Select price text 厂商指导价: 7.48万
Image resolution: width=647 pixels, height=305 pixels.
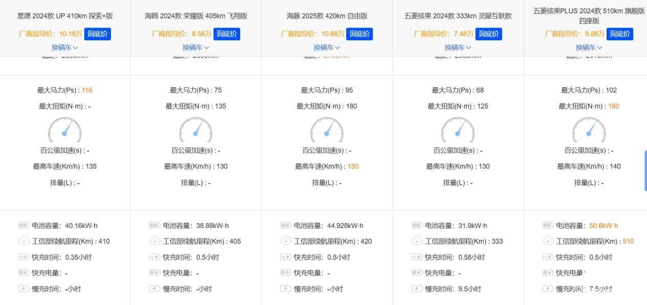coord(443,34)
